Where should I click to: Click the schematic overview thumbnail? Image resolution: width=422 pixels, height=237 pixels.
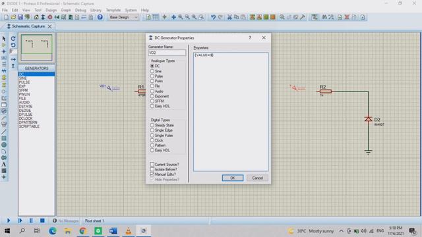[37, 47]
